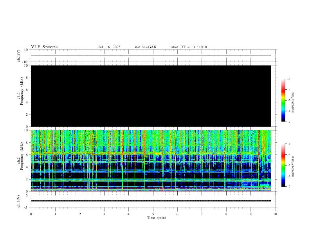
Task: Click the upper PSD color scale bar
Action: [283, 100]
